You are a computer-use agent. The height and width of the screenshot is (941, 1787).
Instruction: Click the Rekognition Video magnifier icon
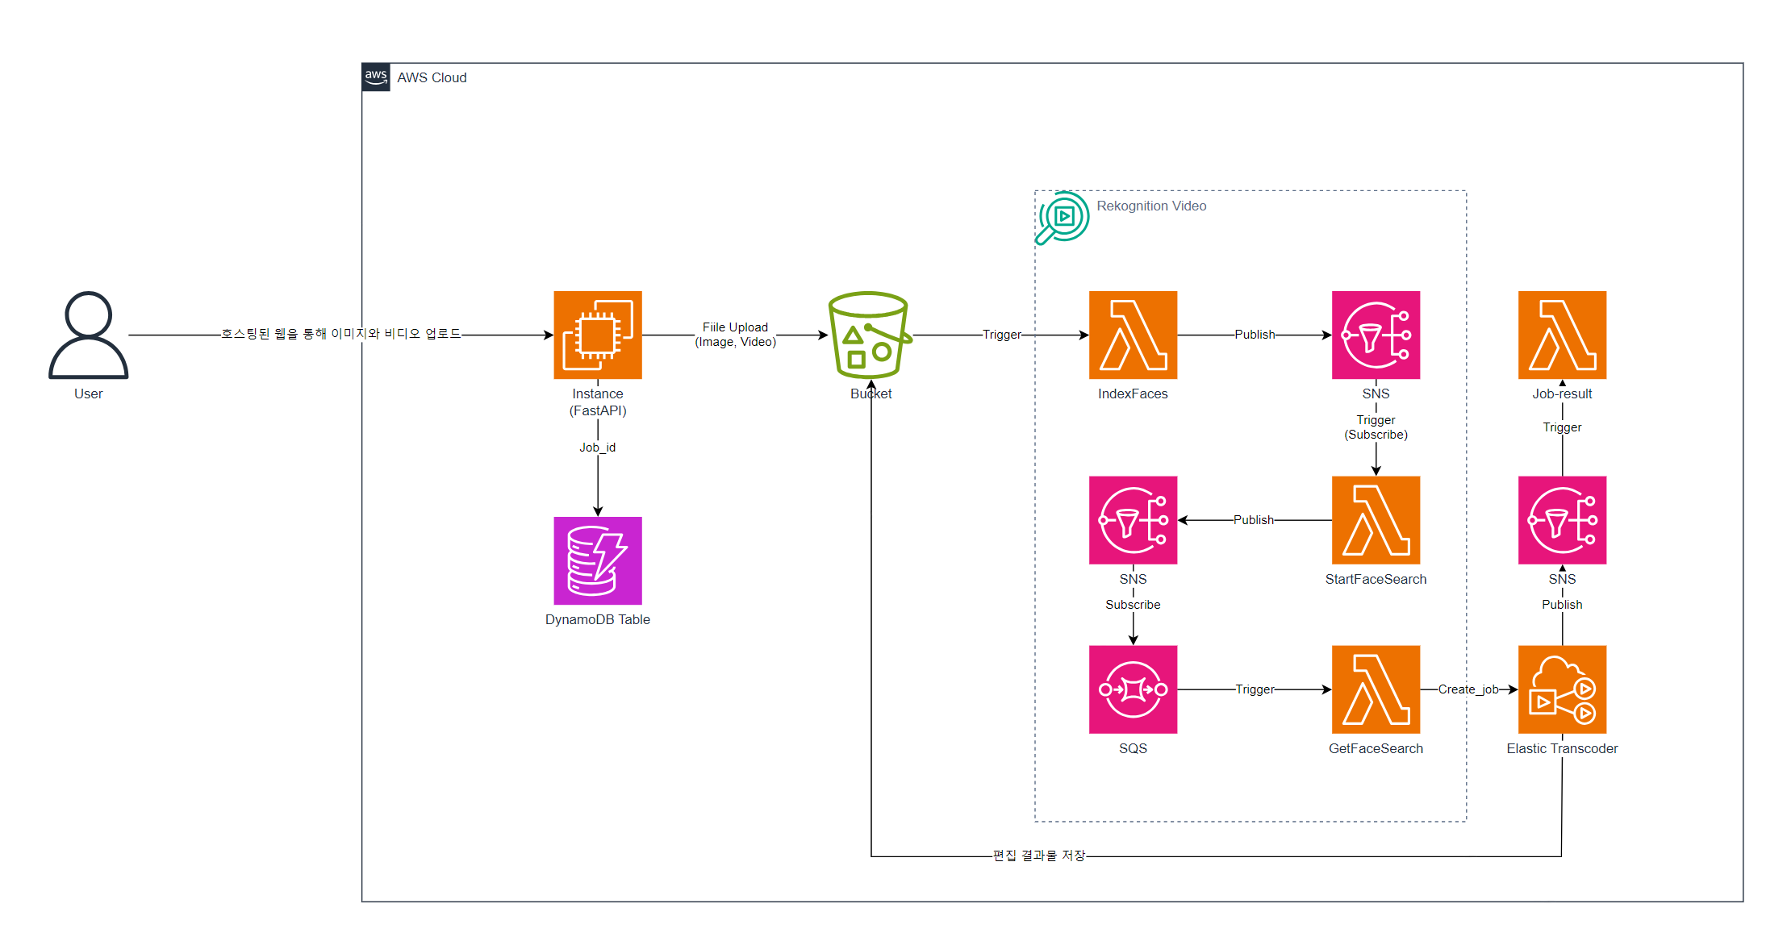(1062, 217)
